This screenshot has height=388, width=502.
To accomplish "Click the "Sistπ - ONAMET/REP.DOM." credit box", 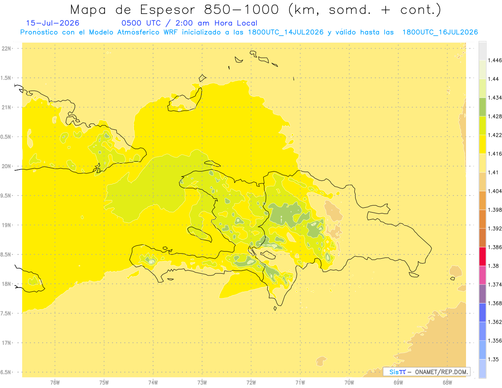I will 427,372.
